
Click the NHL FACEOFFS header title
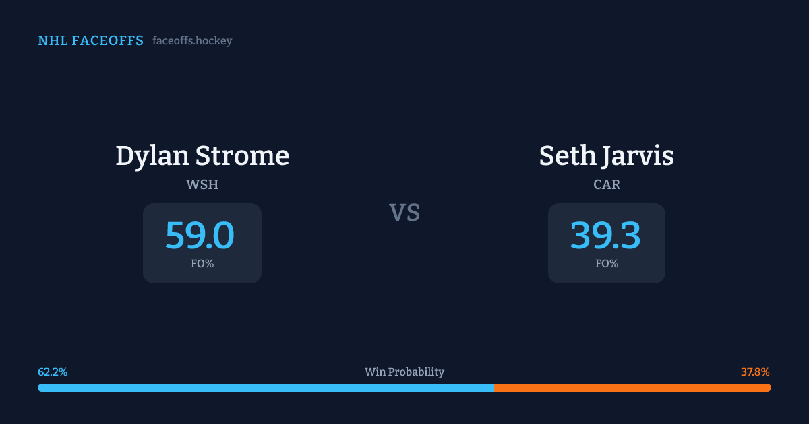click(90, 41)
